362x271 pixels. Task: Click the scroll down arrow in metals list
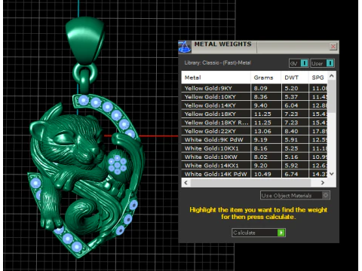(x=332, y=174)
